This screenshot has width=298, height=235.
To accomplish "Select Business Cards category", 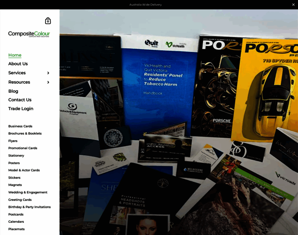I will (x=20, y=126).
